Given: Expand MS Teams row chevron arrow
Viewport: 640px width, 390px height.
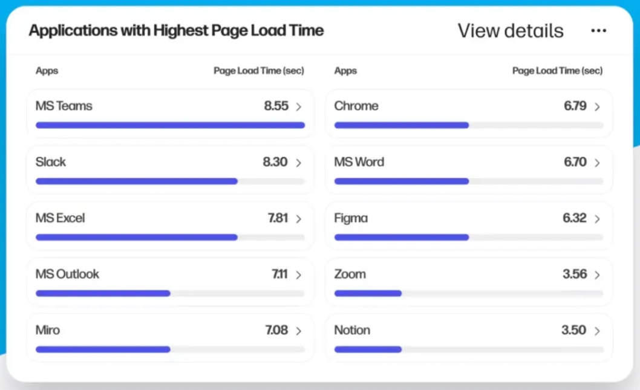Looking at the screenshot, I should click(298, 107).
